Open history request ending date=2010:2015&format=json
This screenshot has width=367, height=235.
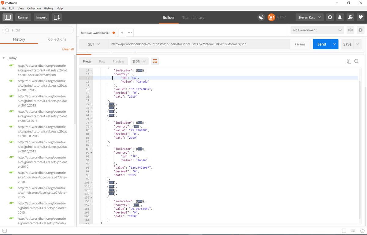(42, 70)
